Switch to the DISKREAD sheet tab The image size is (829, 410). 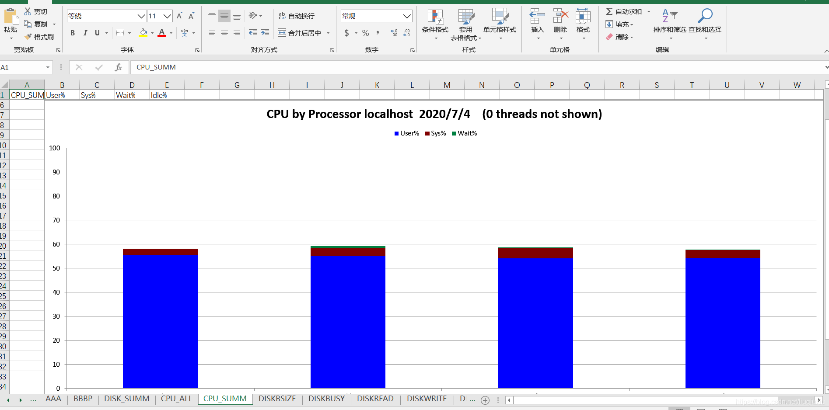tap(375, 399)
